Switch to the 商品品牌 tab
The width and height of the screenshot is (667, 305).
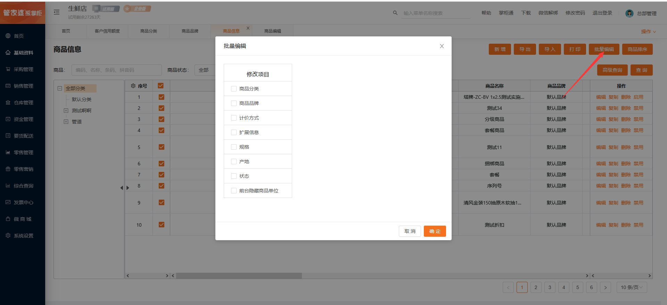[x=190, y=31]
